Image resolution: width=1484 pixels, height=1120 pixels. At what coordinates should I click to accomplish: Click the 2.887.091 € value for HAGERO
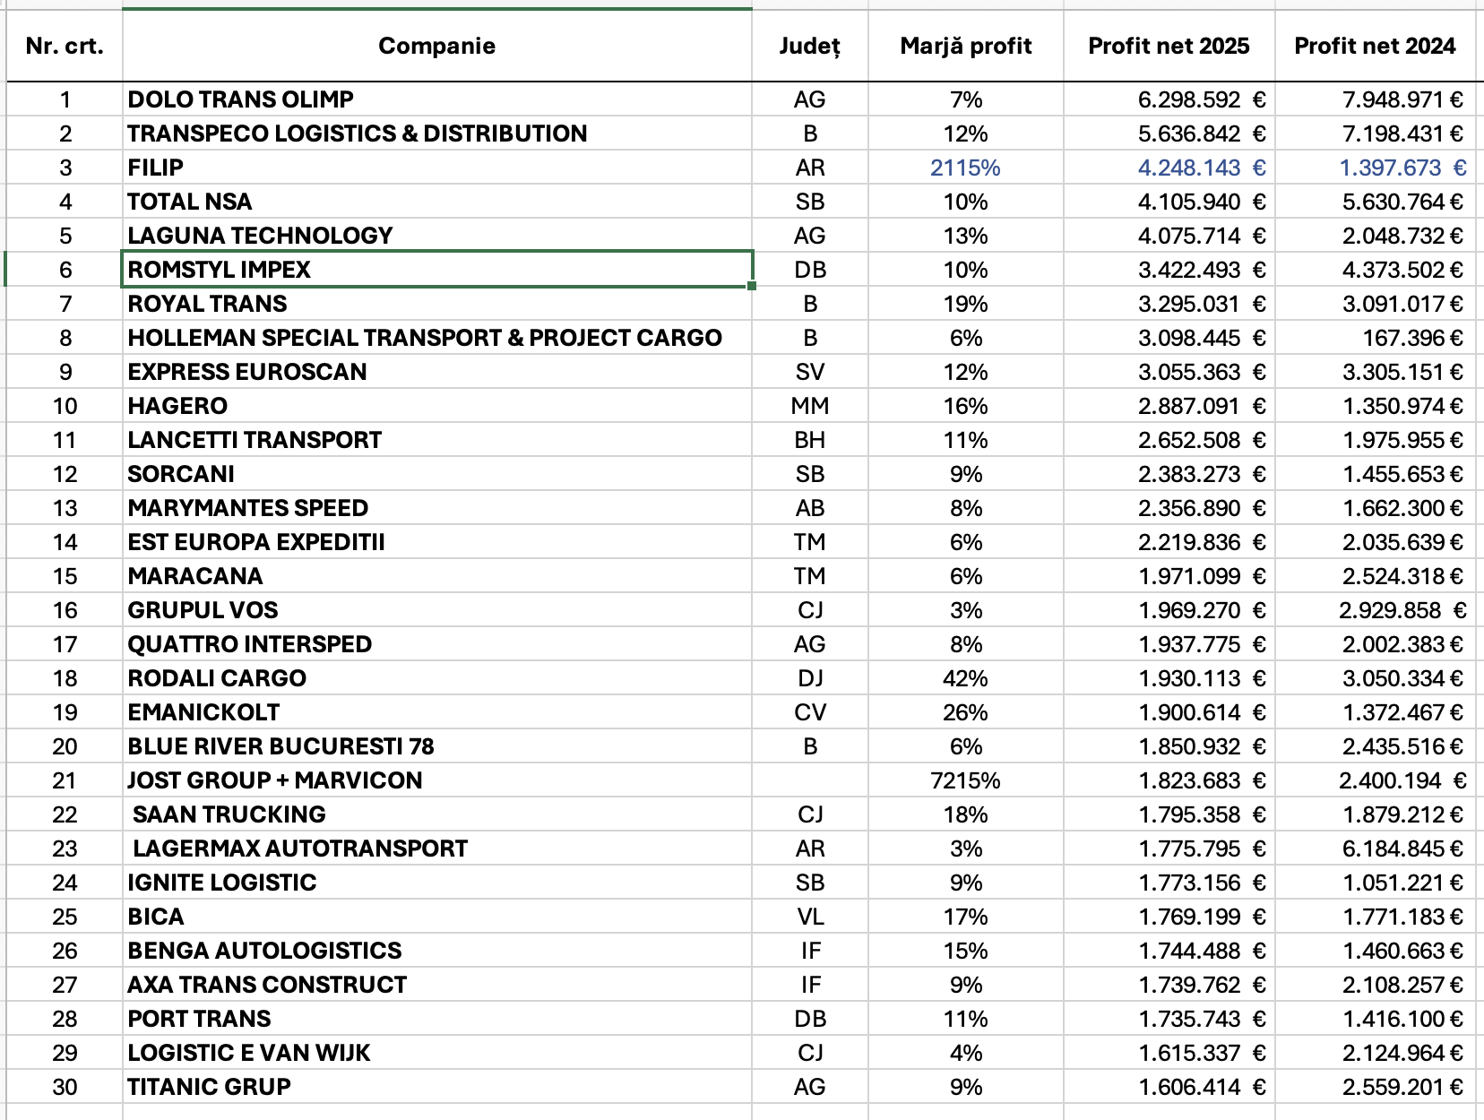pos(1202,406)
